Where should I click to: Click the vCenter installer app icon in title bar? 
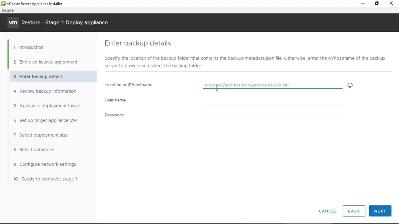pos(3,3)
